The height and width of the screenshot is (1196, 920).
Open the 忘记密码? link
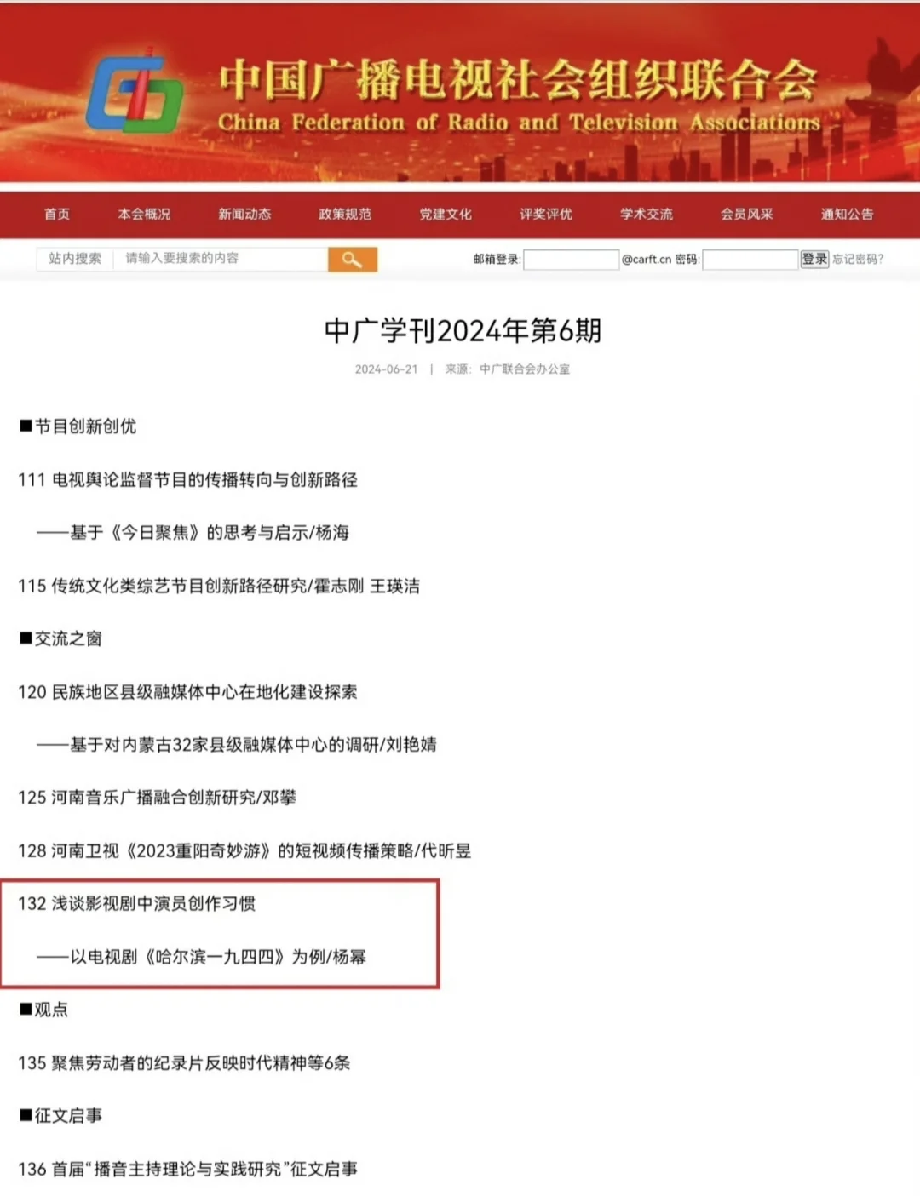pyautogui.click(x=858, y=259)
